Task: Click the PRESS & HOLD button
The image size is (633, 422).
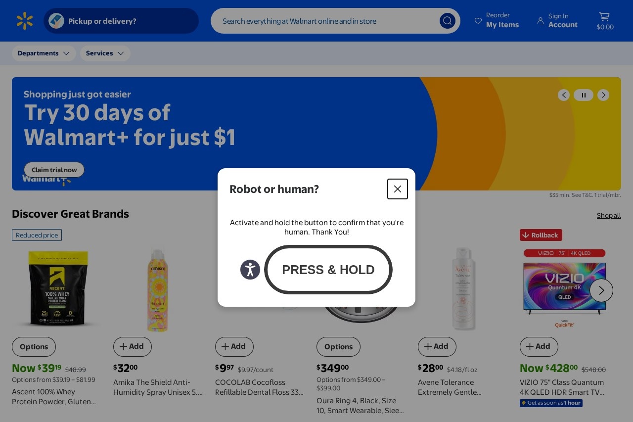Action: pyautogui.click(x=328, y=270)
